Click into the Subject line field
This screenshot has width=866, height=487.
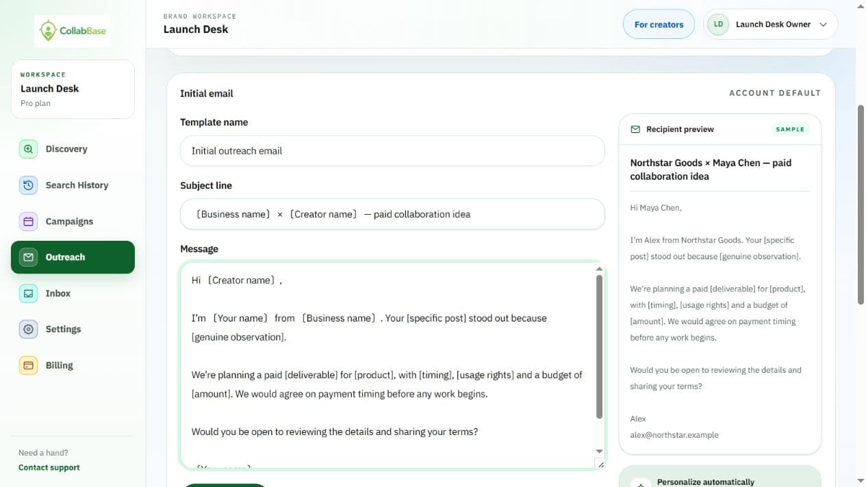point(392,214)
